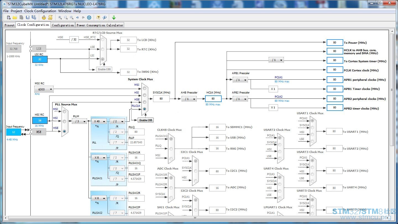Click the HSE input frequency field showing 12
This screenshot has height=224, width=398.
(x=14, y=132)
